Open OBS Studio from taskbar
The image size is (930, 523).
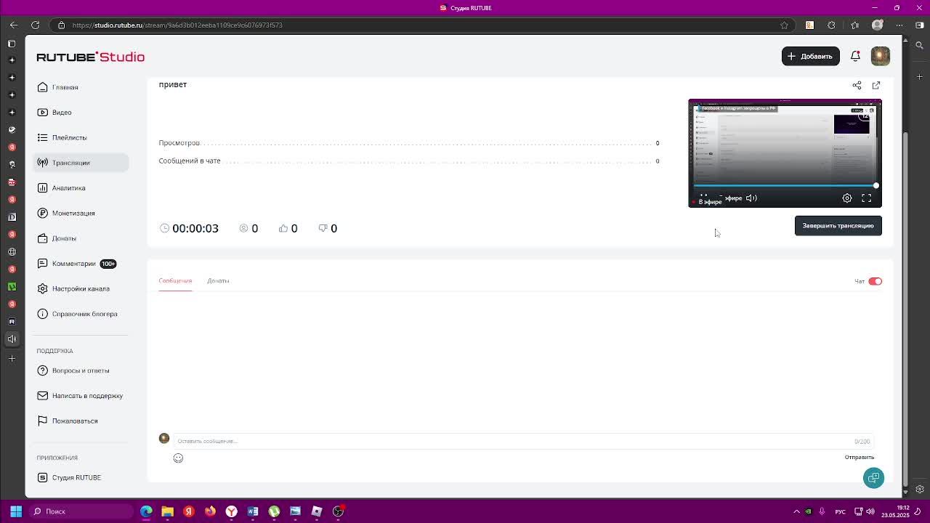pyautogui.click(x=338, y=511)
